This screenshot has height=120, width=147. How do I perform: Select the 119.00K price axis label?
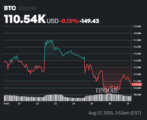[x=137, y=26]
